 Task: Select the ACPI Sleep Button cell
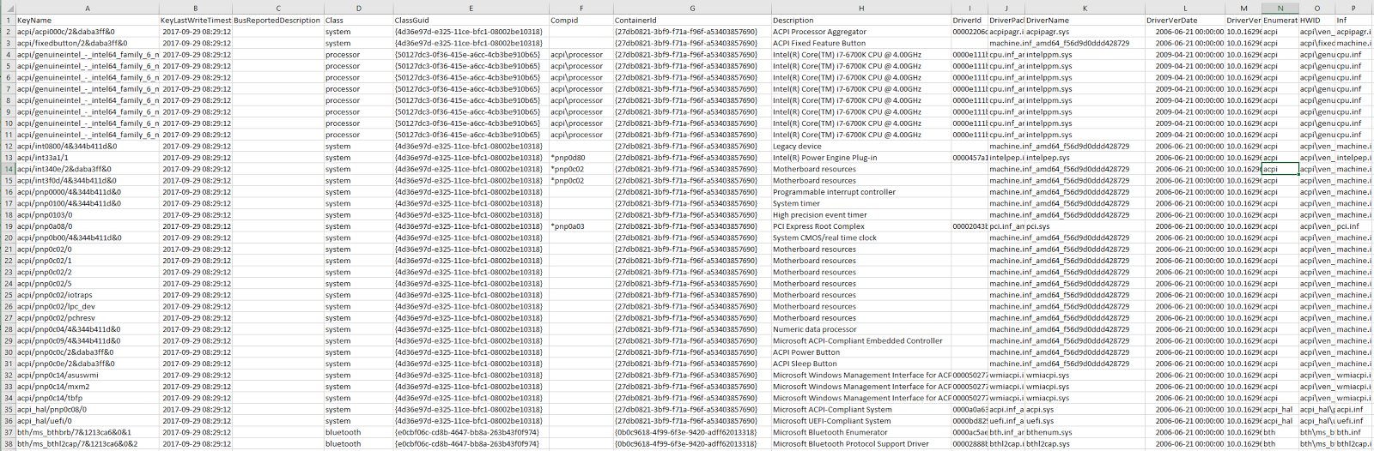860,364
